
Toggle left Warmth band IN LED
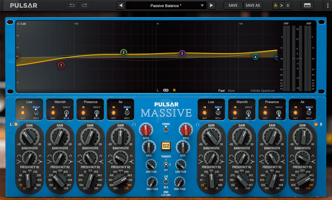tap(53, 112)
